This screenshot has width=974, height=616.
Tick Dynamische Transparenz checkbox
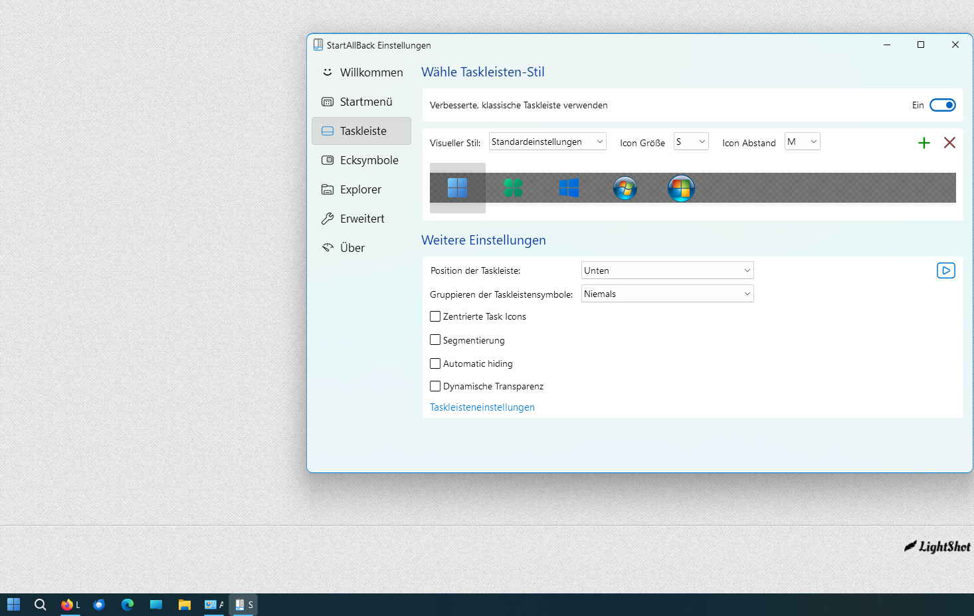click(x=435, y=386)
